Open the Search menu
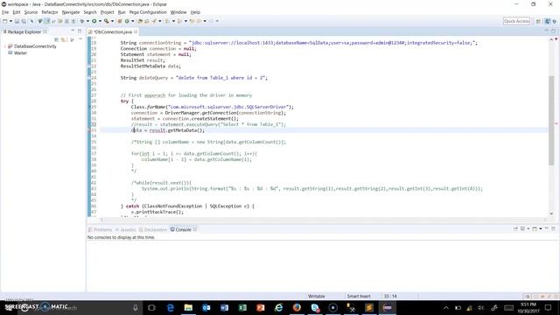This screenshot has height=315, width=560. point(90,12)
